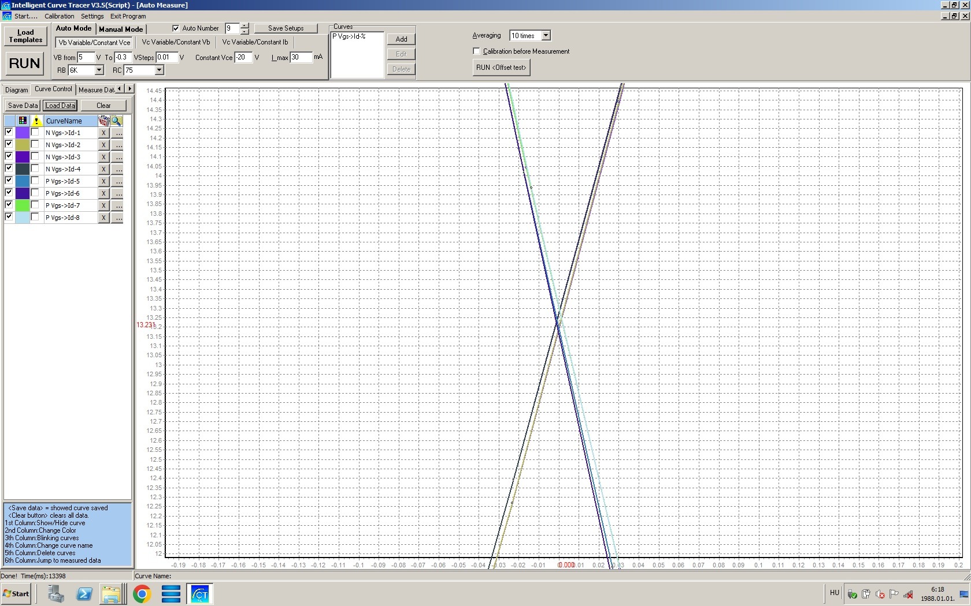Delete curve N Vgs->Id-4 with X

(x=103, y=169)
